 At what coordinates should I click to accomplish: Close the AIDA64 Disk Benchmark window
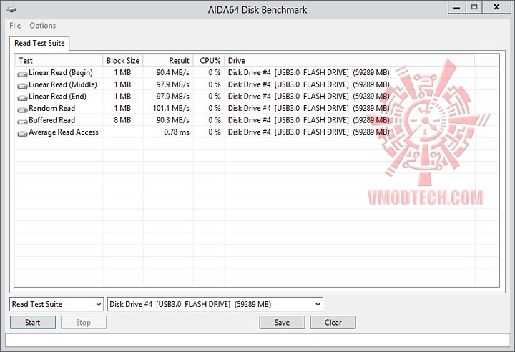(x=496, y=7)
